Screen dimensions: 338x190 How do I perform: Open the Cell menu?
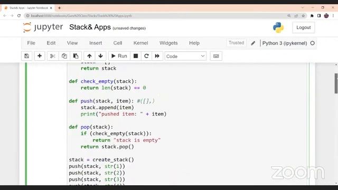118,43
